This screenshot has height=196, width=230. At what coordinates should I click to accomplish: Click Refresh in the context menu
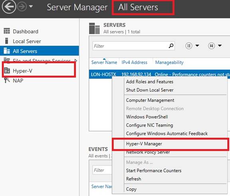click(133, 179)
